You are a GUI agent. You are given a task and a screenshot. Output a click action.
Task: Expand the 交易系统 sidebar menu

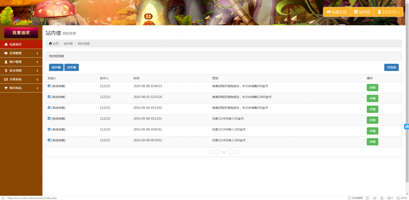click(x=21, y=79)
